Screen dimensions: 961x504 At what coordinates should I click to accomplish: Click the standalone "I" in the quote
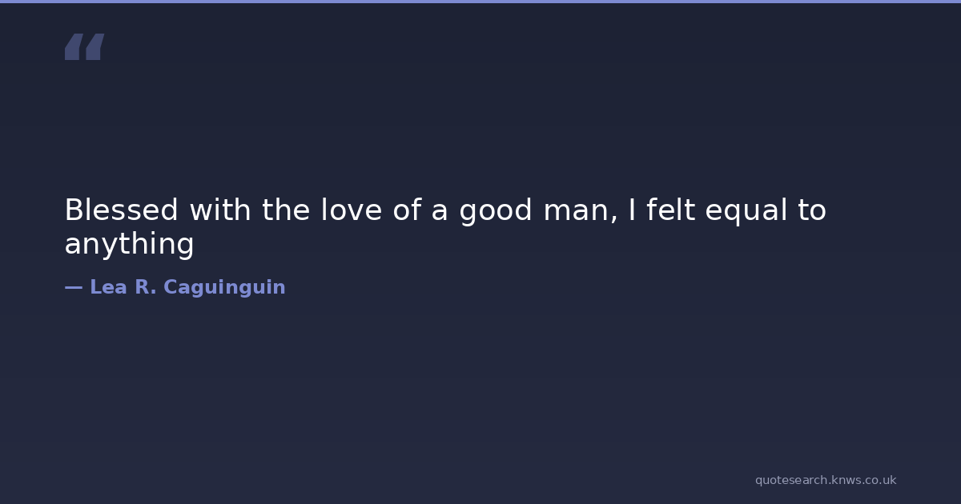pyautogui.click(x=632, y=210)
